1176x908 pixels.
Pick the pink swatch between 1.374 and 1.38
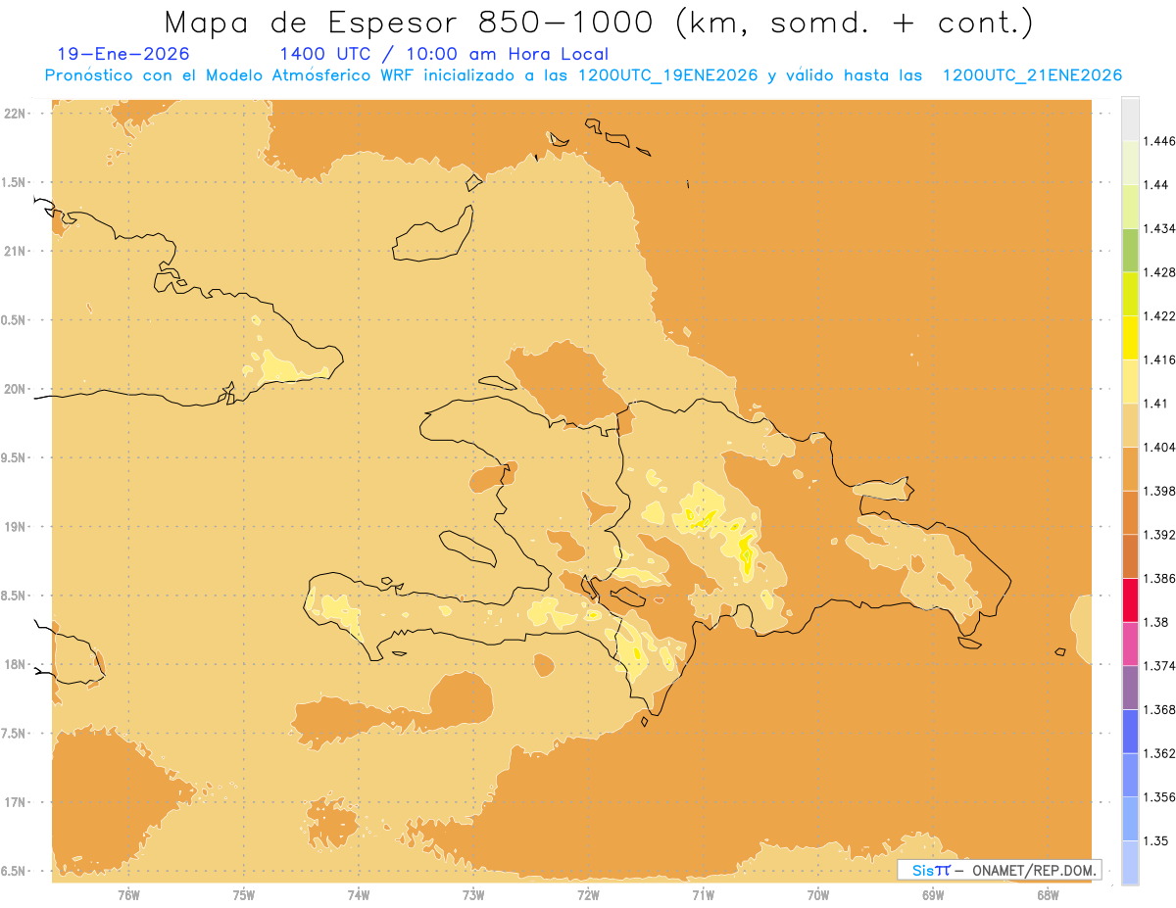1130,644
